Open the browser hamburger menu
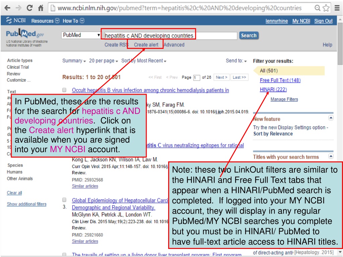343x257 pixels. tap(337, 8)
